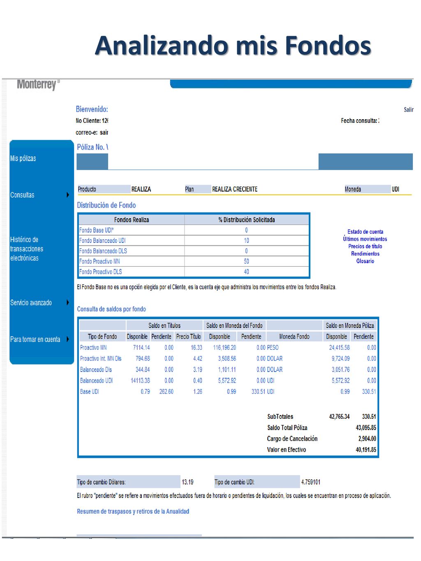Viewport: 421px width, 561px height.
Task: Click the Valor en Efectivo amount 40,191.85
Action: [x=366, y=450]
